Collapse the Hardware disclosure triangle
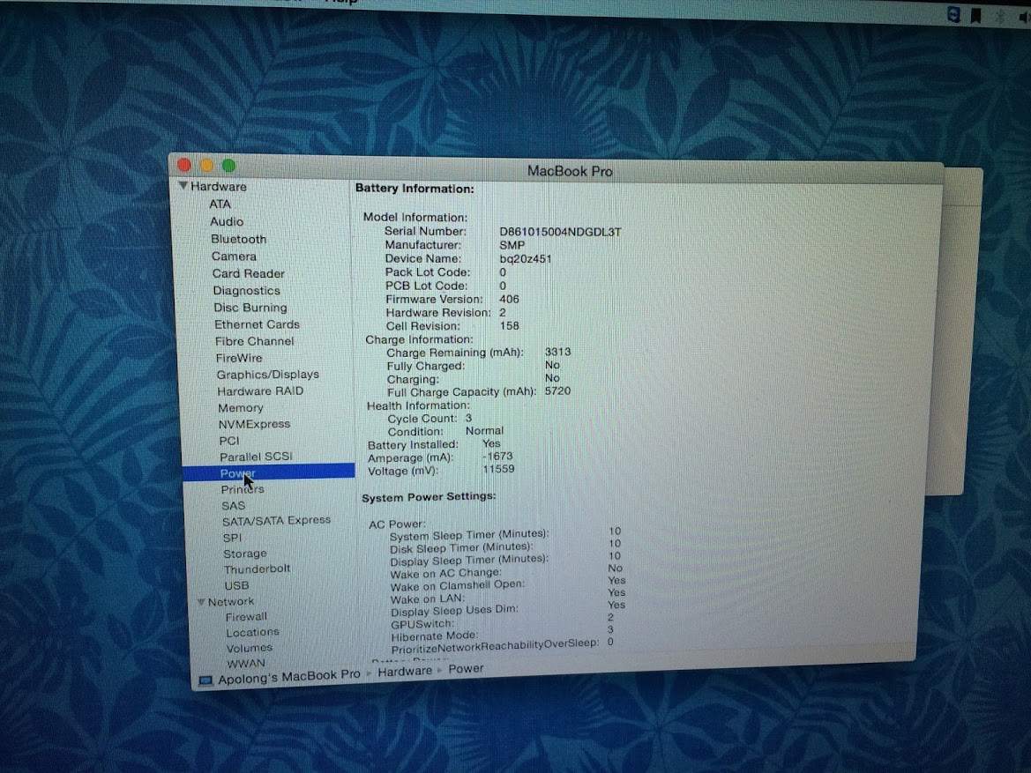Image resolution: width=1031 pixels, height=773 pixels. [x=183, y=186]
